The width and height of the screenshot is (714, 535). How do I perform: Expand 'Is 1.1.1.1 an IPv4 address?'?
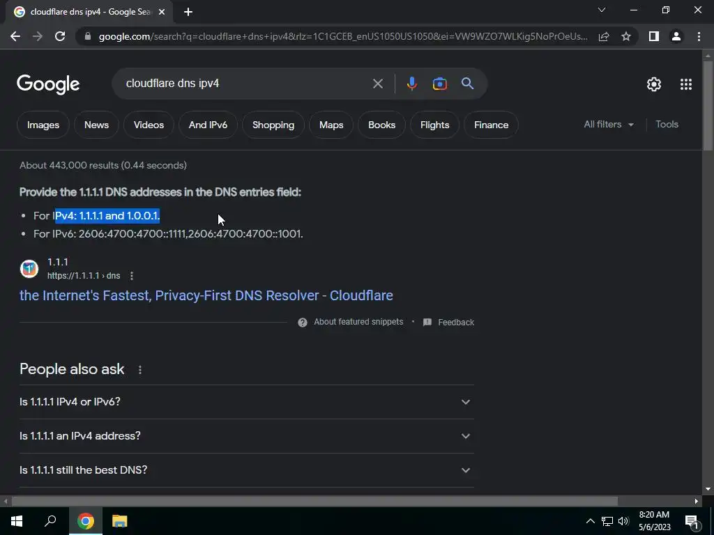(x=246, y=436)
